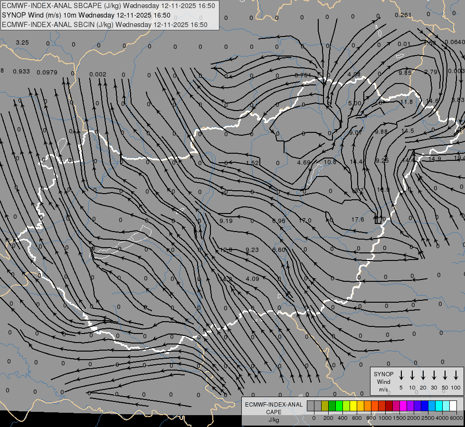
Task: Click the wind arrow above 30 m/s
Action: tap(434, 375)
